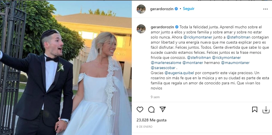The width and height of the screenshot is (272, 135).
Task: Open comments with the speech bubble icon
Action: click(151, 110)
